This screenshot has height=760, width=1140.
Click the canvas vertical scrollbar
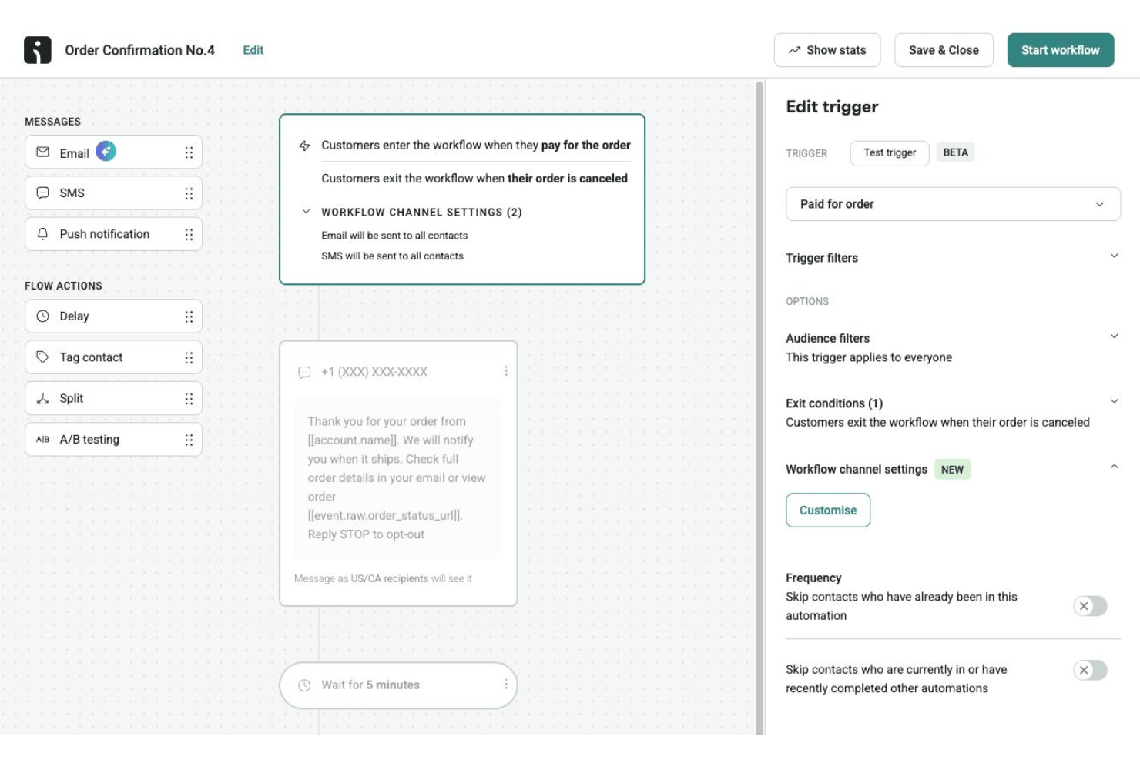click(759, 407)
